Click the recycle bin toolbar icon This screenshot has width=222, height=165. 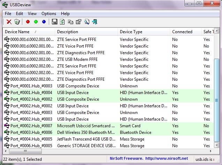pos(17,22)
